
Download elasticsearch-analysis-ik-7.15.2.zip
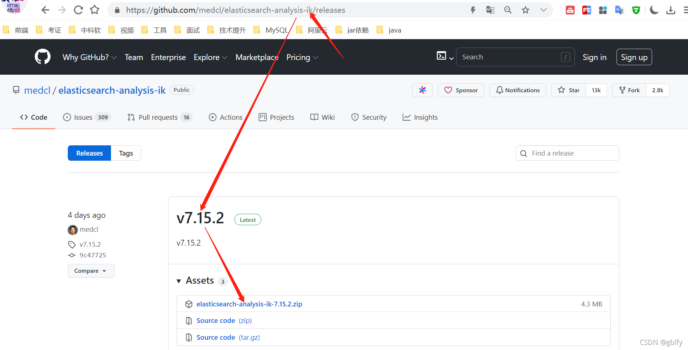[249, 304]
